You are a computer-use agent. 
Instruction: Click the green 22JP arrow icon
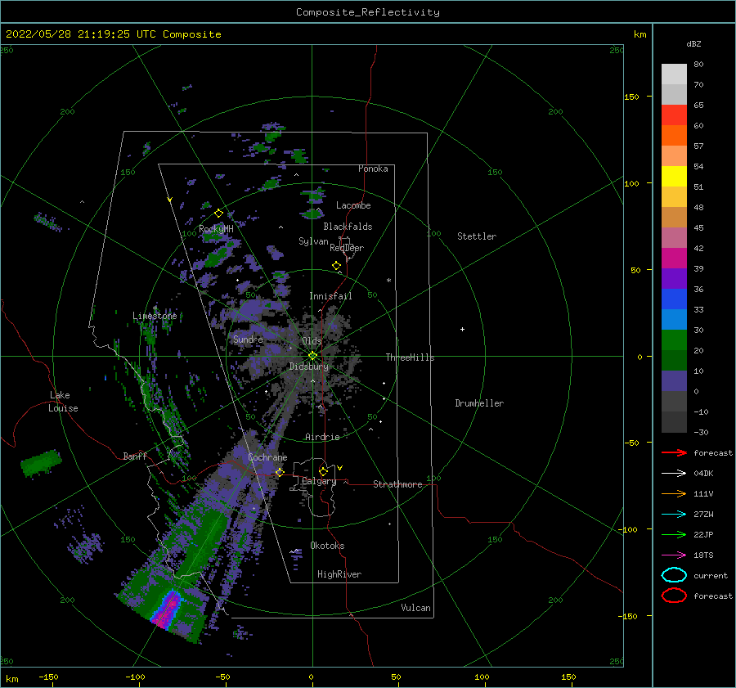coord(674,534)
